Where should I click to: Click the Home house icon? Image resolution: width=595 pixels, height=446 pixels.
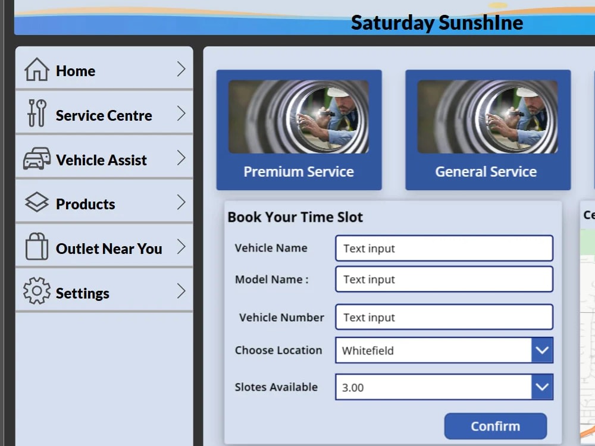pos(36,70)
